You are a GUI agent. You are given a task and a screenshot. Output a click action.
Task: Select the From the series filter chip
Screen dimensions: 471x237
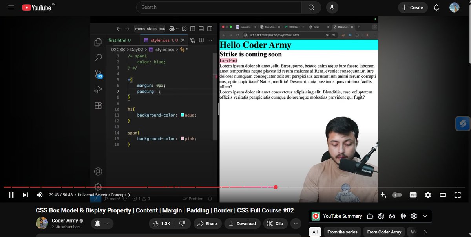click(x=342, y=232)
